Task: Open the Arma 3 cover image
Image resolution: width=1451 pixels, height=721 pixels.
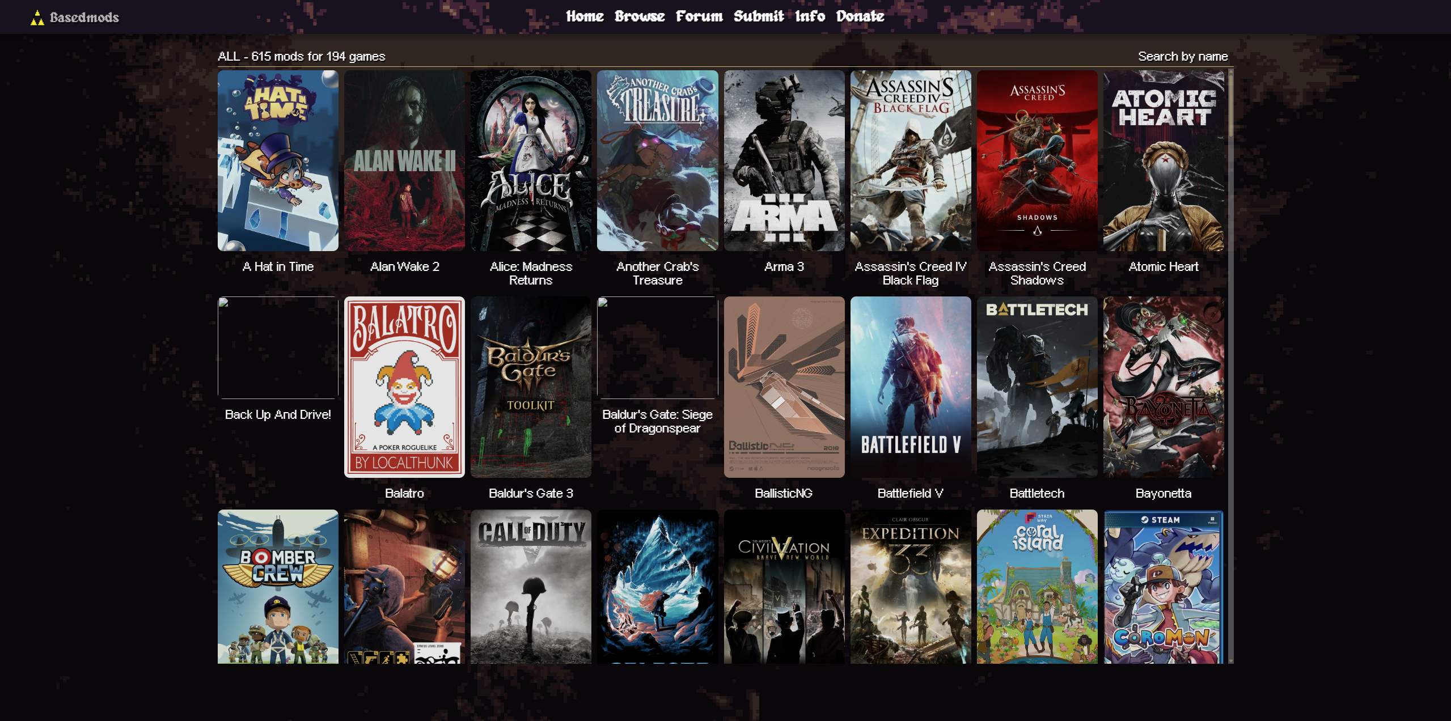Action: [x=784, y=160]
